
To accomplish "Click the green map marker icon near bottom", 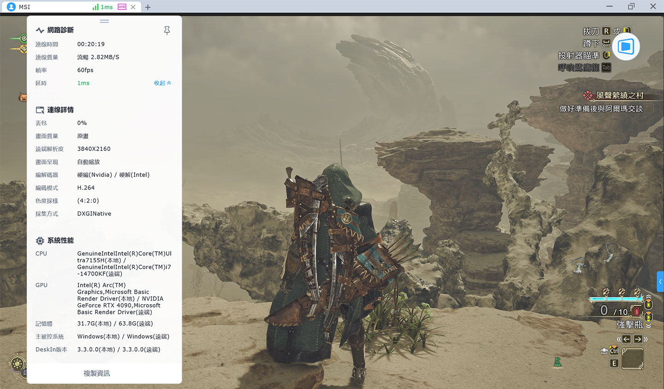I will [557, 363].
